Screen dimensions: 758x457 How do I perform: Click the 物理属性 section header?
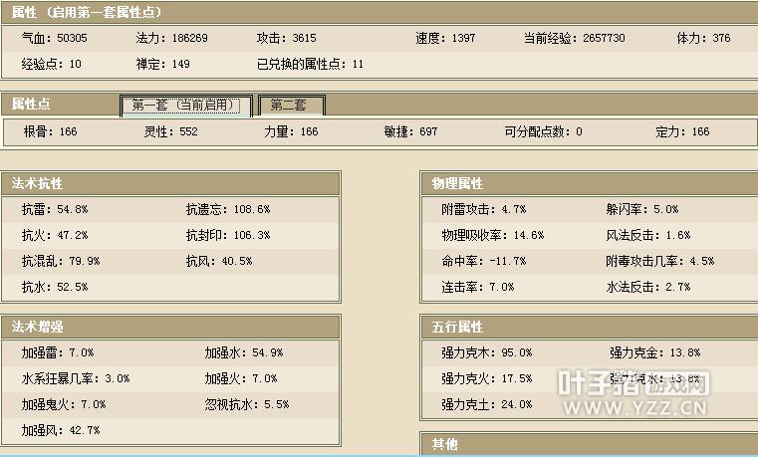tap(457, 183)
